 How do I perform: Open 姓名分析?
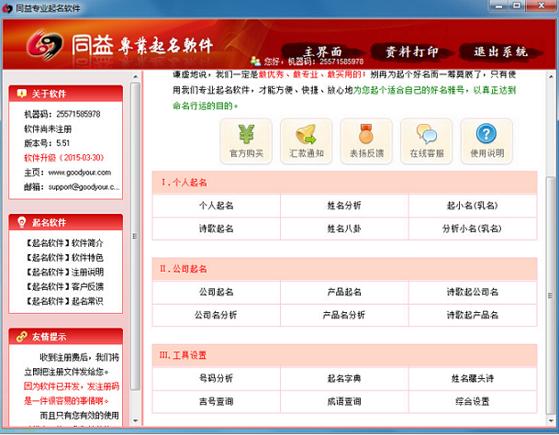(x=344, y=206)
